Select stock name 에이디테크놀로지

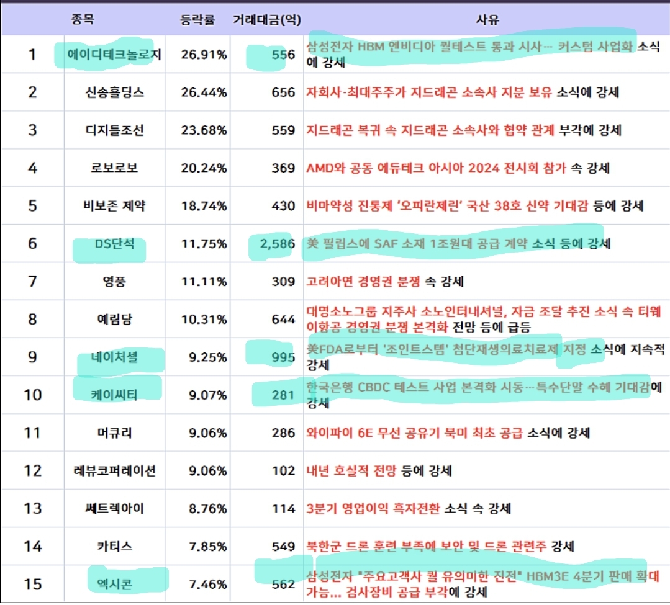click(x=114, y=54)
